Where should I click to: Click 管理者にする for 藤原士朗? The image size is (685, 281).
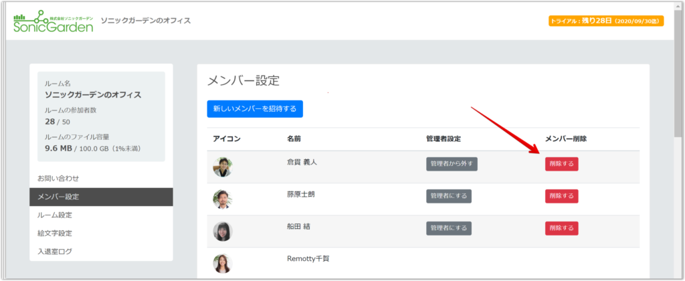click(449, 196)
